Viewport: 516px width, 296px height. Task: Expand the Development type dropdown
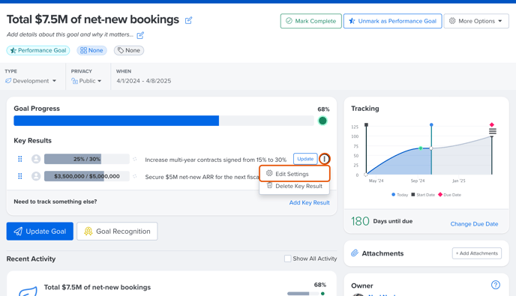click(x=31, y=81)
